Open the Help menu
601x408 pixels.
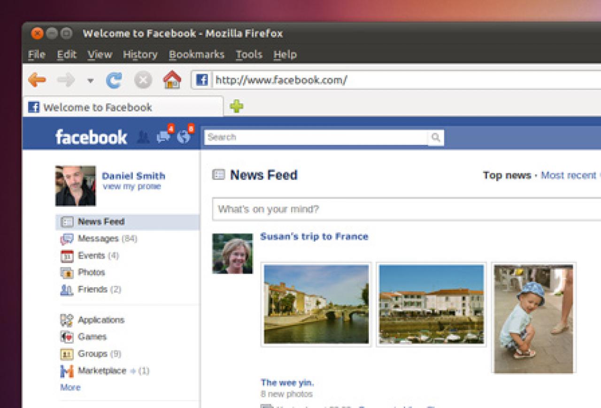tap(285, 55)
